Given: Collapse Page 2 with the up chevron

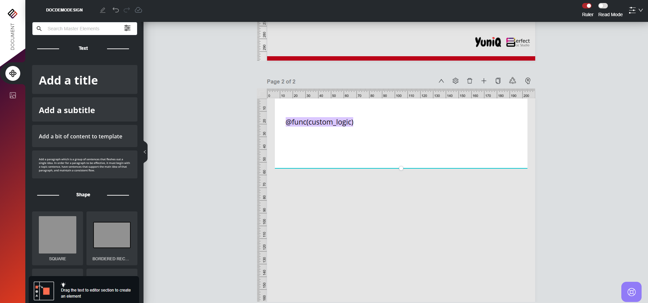Looking at the screenshot, I should point(441,81).
